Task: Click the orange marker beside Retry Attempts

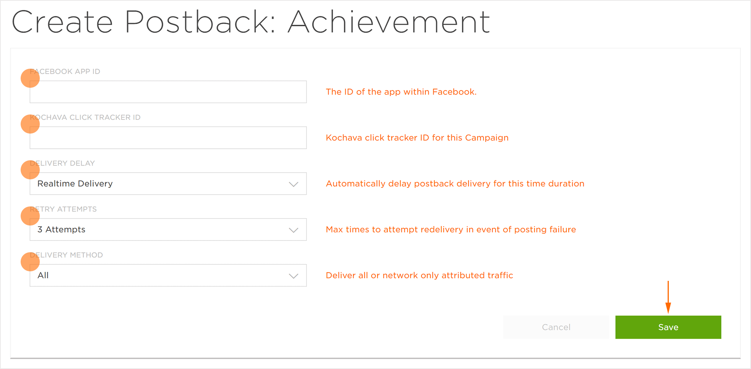Action: click(30, 216)
